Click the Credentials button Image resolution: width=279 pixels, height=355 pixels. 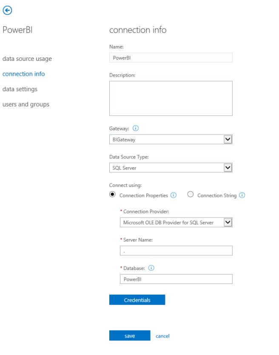137,300
